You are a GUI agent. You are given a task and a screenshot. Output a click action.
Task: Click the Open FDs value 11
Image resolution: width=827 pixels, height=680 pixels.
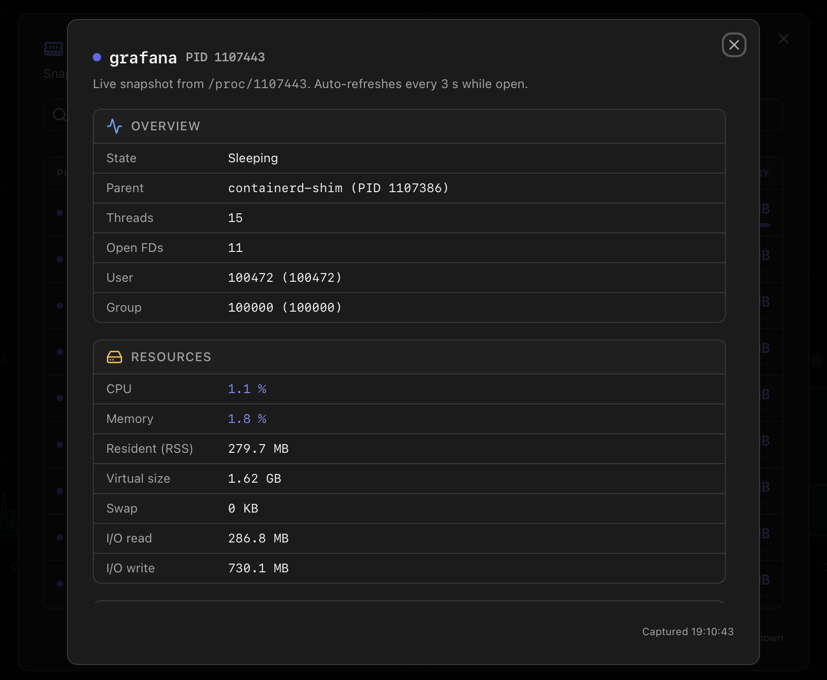[x=235, y=248]
